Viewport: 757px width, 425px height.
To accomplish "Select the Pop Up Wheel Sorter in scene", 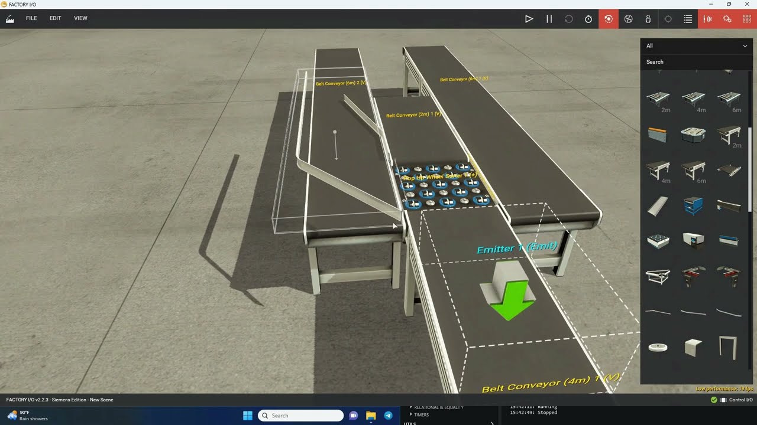I will pos(445,186).
